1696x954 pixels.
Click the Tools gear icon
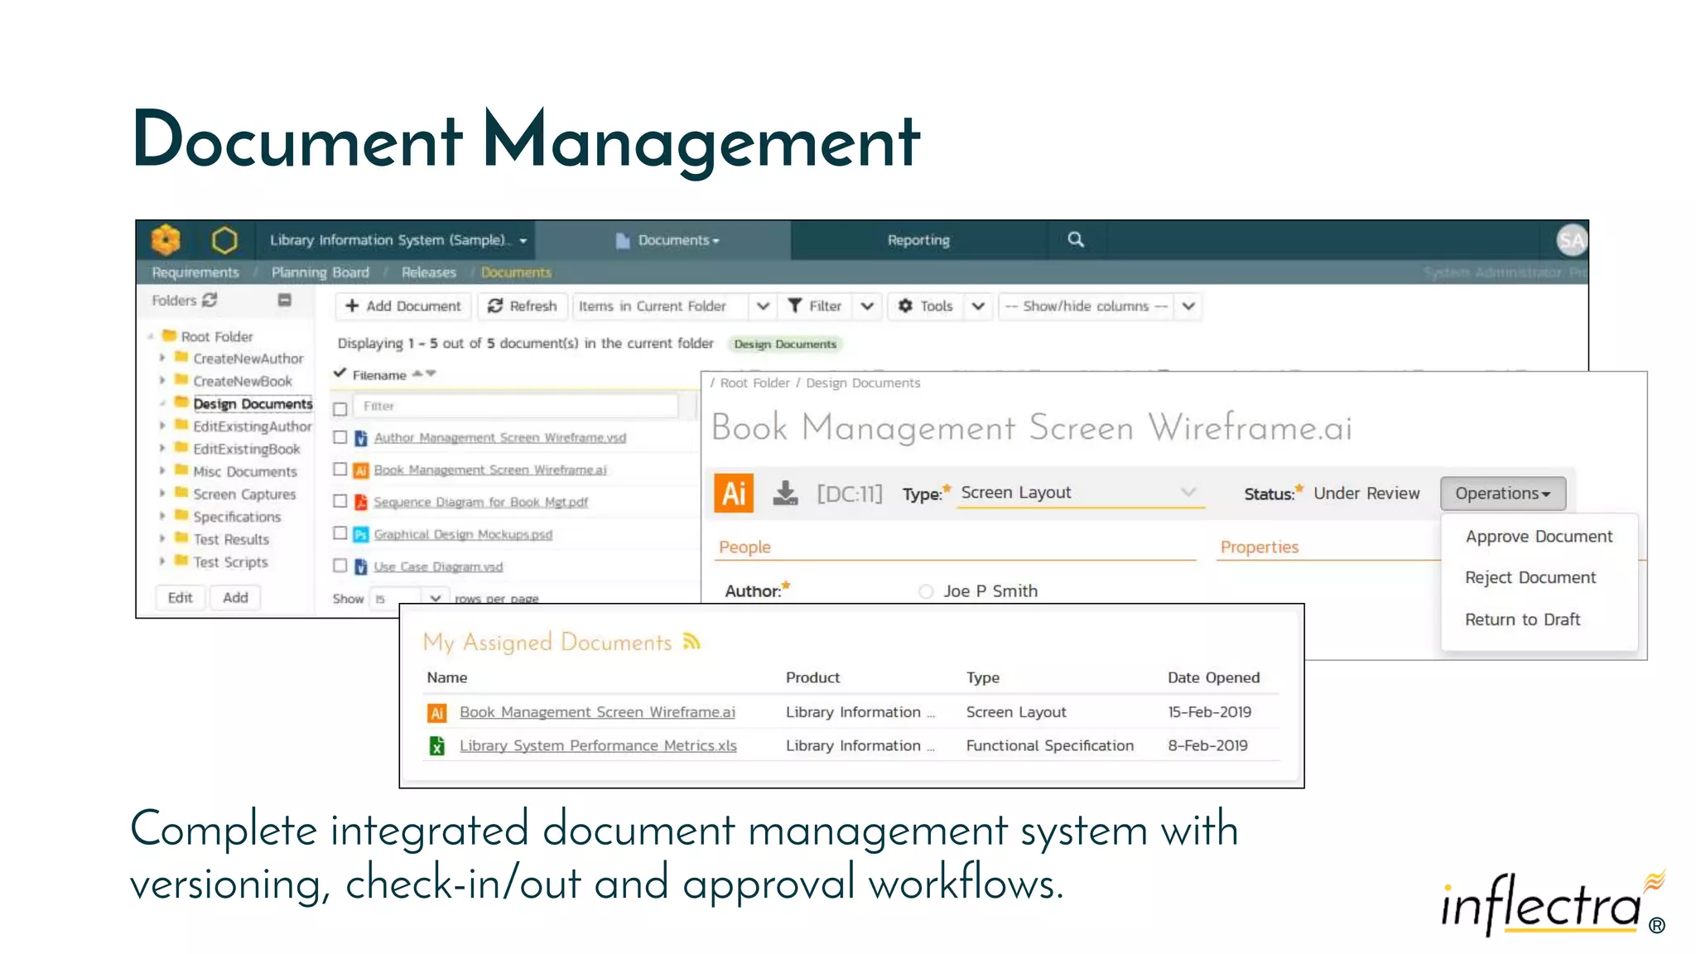pos(905,306)
